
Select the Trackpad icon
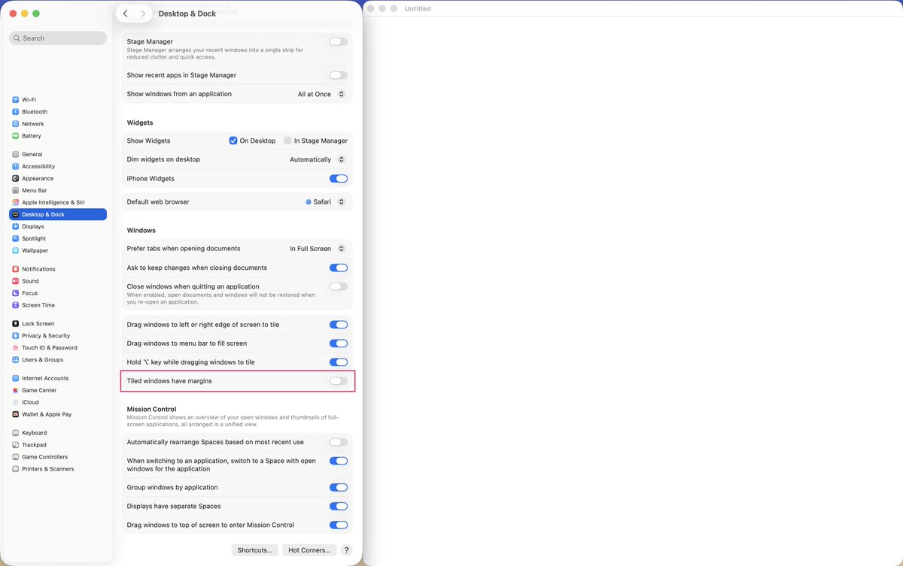pyautogui.click(x=15, y=445)
